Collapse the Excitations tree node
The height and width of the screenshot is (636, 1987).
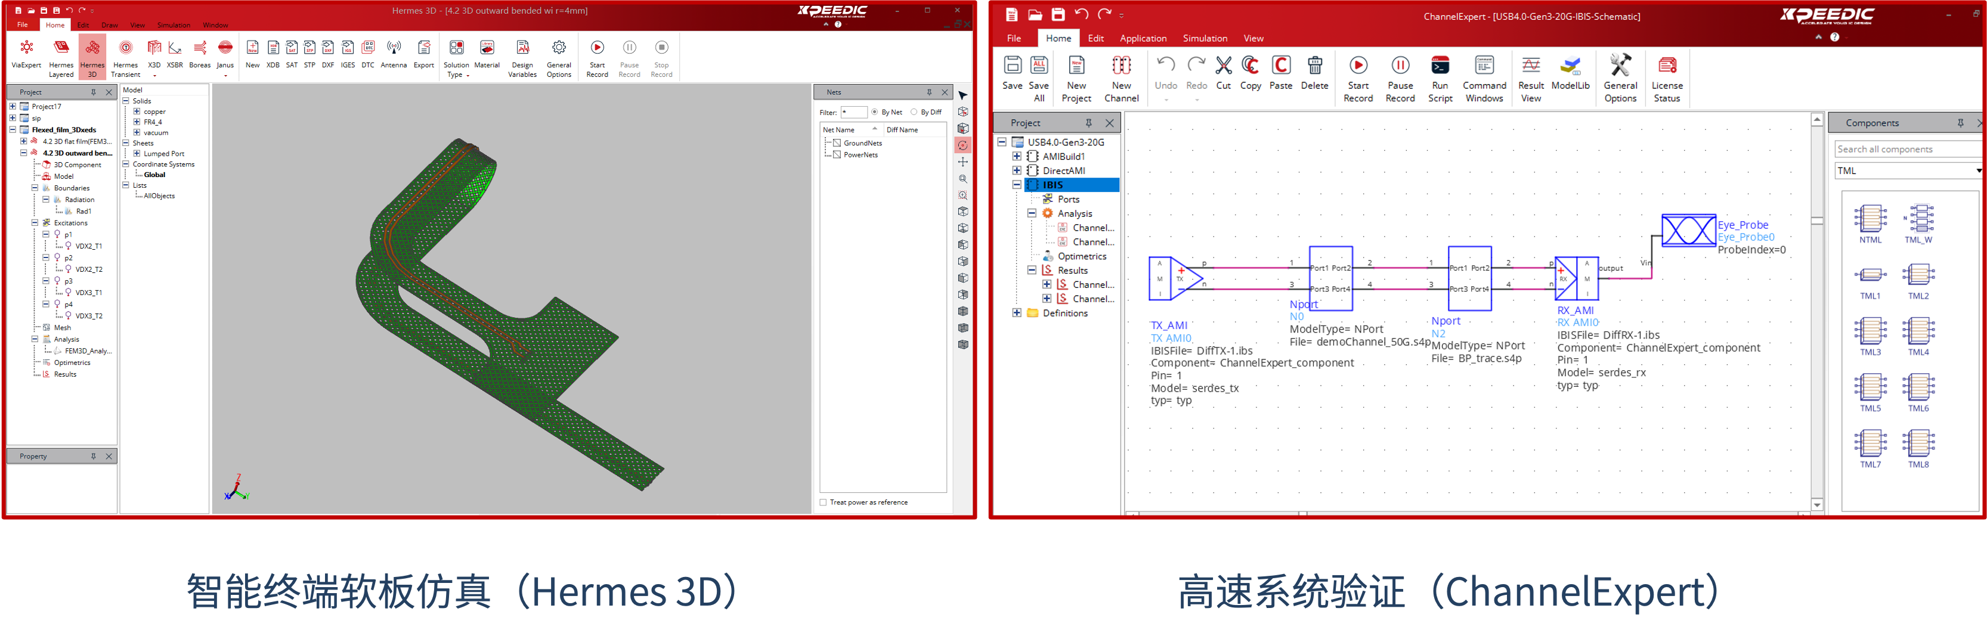pos(35,223)
